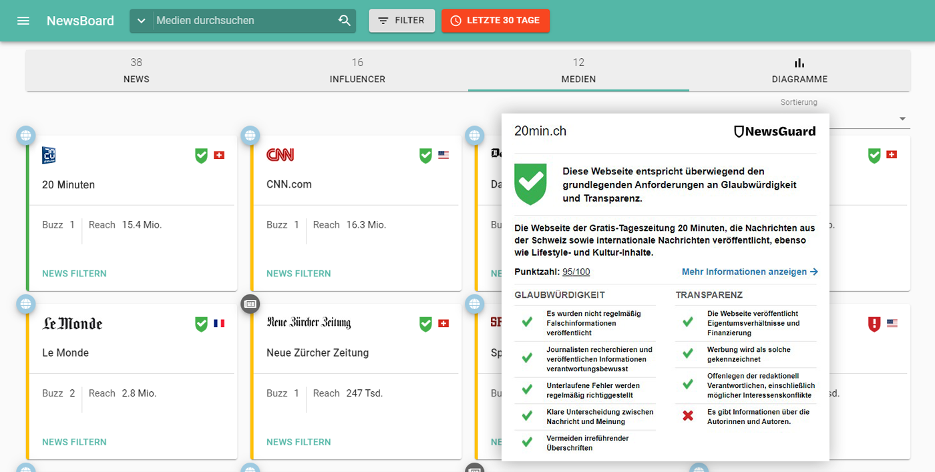
Task: Click the NewsGuard logo in the popup
Action: (x=775, y=132)
